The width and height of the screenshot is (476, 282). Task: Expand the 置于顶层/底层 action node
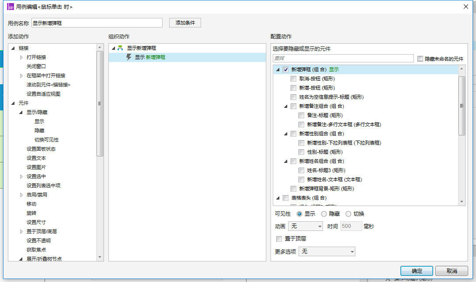point(21,231)
